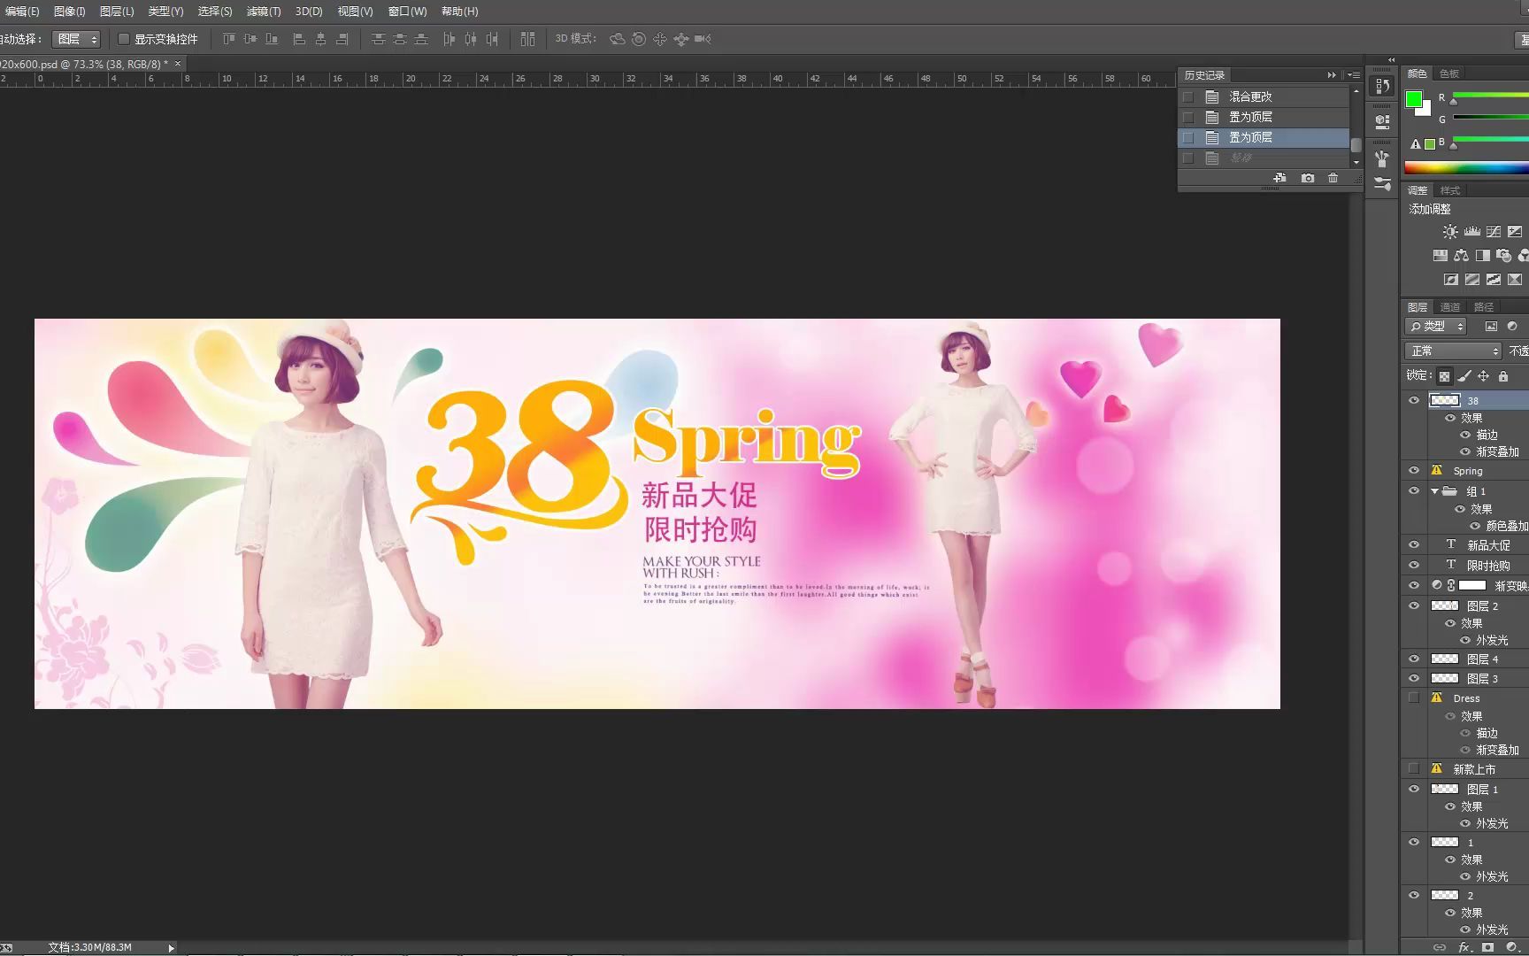Toggle visibility of 图层 2

[x=1414, y=605]
